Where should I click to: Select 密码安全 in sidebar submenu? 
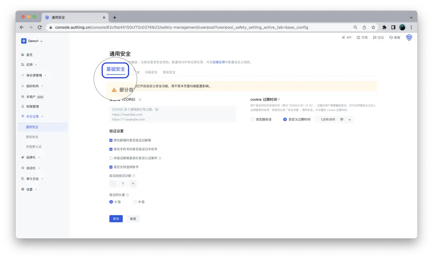point(32,137)
